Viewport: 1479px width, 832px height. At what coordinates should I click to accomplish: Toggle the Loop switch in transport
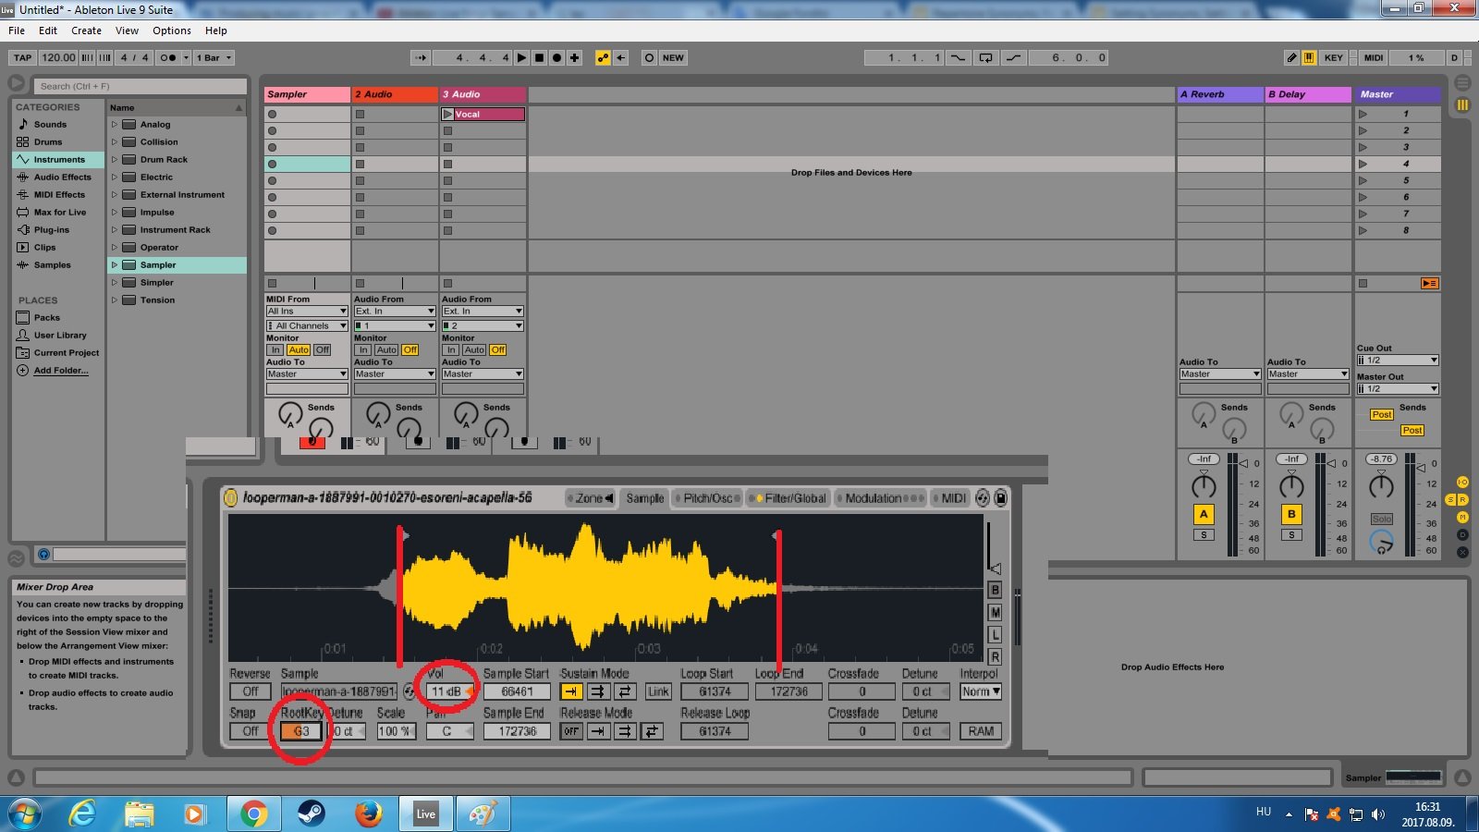pyautogui.click(x=986, y=57)
